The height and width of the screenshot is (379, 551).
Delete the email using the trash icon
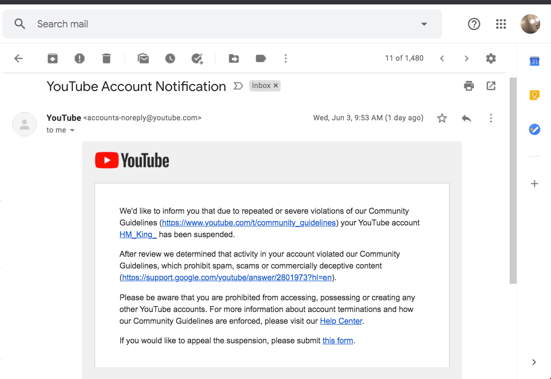tap(106, 58)
